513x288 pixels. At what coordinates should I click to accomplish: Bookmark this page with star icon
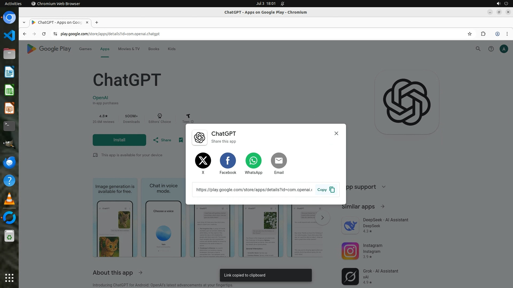click(x=469, y=34)
